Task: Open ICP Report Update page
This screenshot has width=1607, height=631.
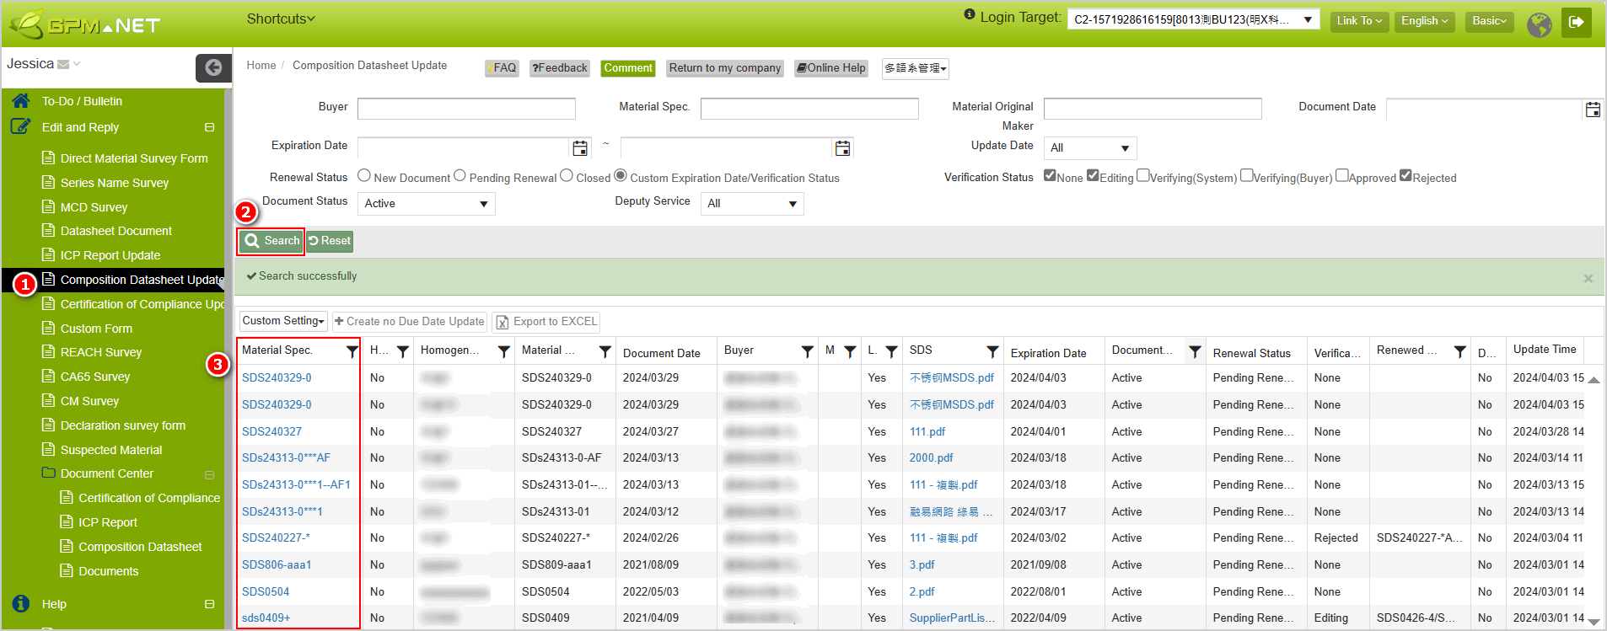Action: click(x=110, y=255)
